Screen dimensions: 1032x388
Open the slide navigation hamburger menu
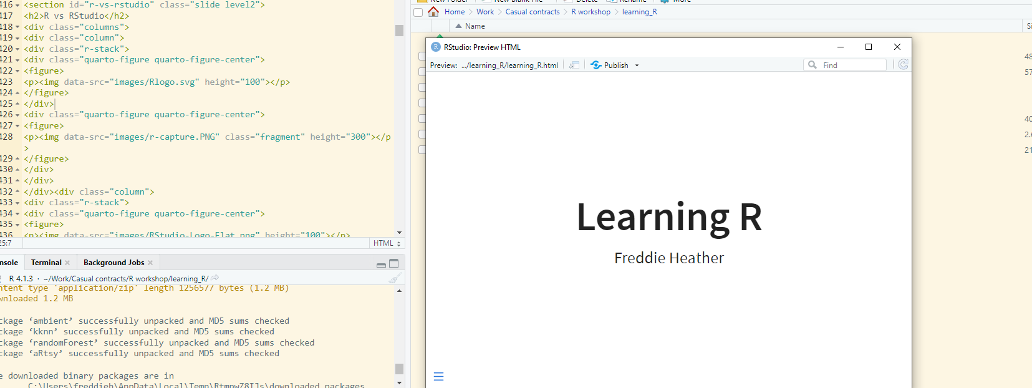438,376
